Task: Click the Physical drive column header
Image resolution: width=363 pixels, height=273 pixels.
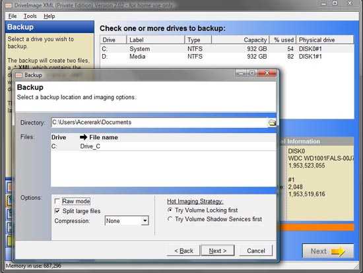Action: pyautogui.click(x=325, y=40)
